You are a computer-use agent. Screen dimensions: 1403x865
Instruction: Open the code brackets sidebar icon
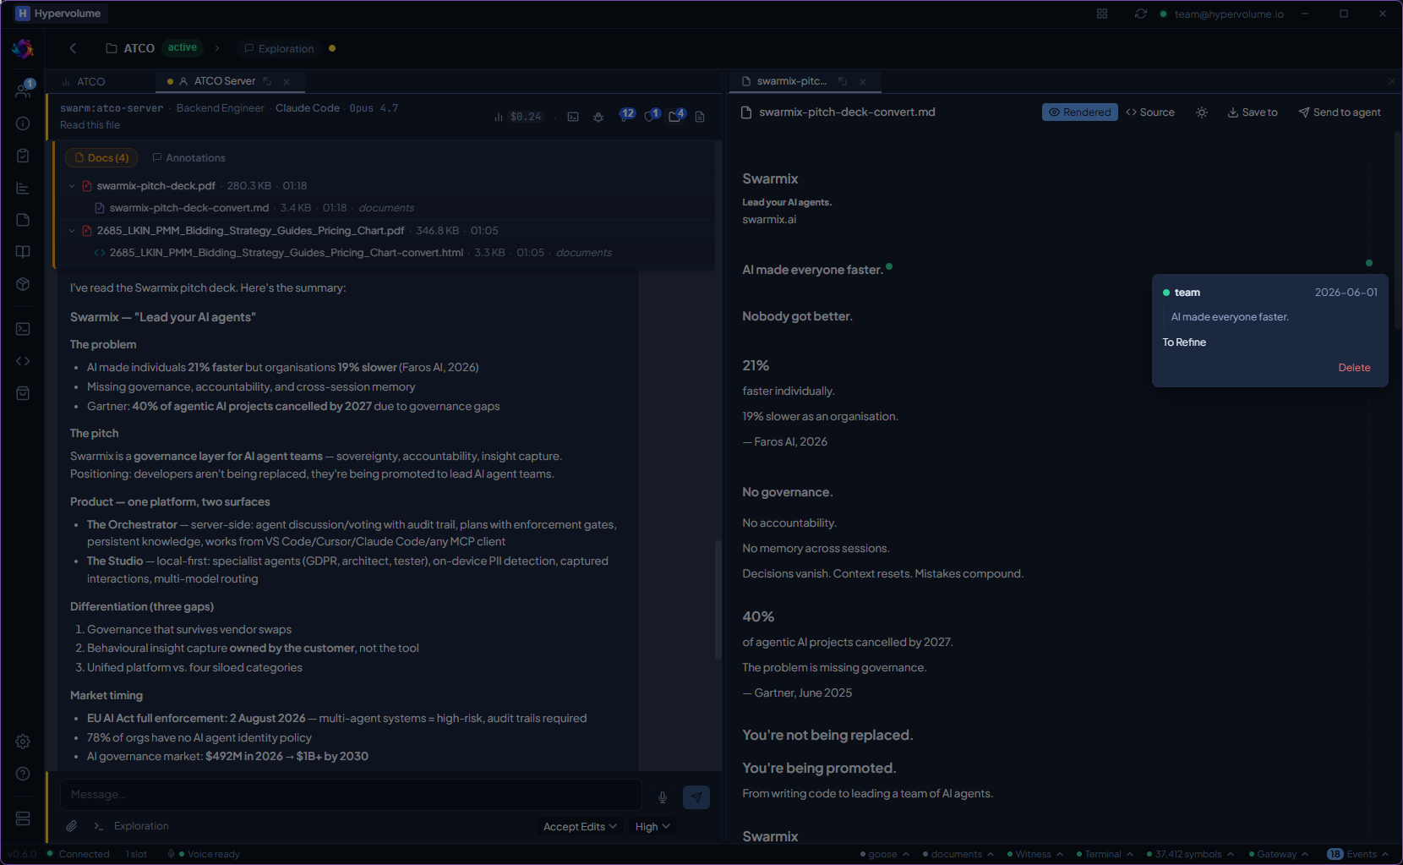[23, 361]
